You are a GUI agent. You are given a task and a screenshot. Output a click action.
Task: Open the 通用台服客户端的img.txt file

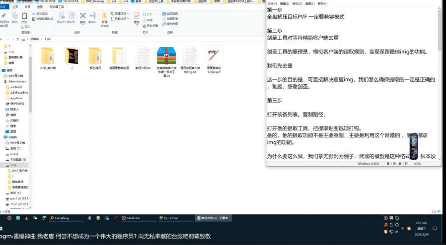coord(190,57)
